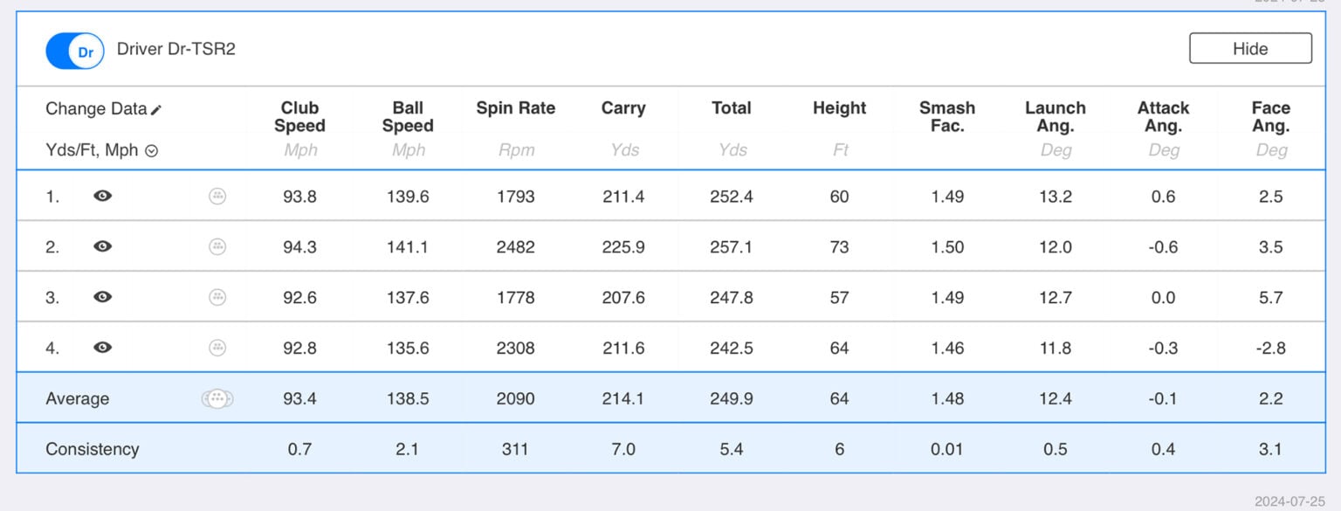Select the Consistency row label
Screen dimensions: 1341x511
[x=92, y=449]
